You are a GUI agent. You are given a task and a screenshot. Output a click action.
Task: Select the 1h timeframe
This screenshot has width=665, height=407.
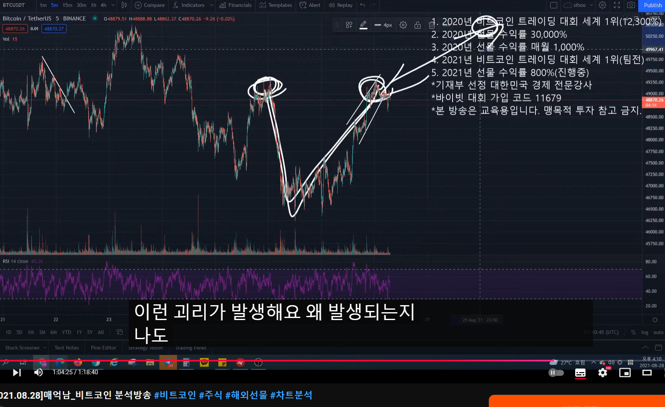pyautogui.click(x=93, y=5)
